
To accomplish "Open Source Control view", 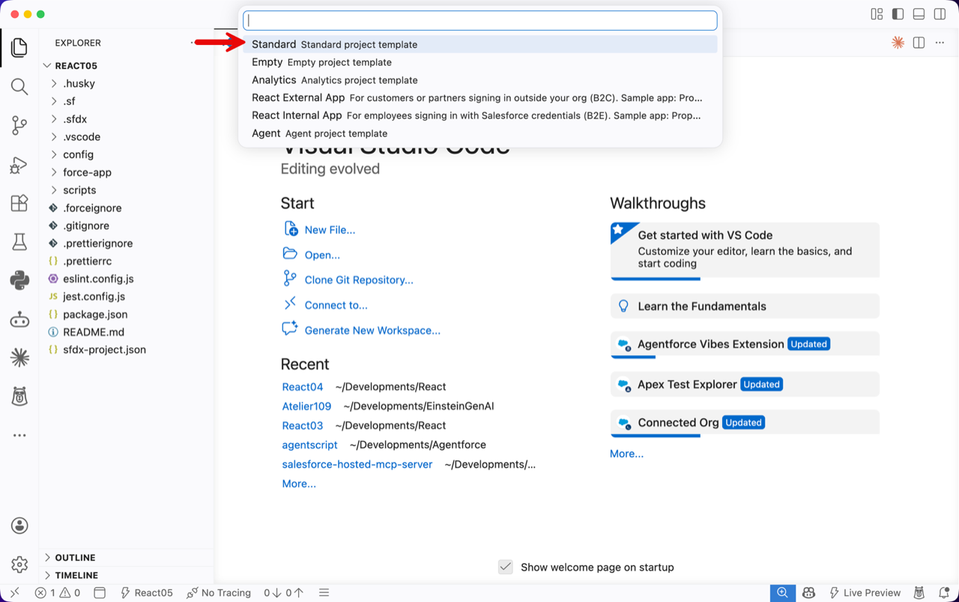I will tap(19, 125).
